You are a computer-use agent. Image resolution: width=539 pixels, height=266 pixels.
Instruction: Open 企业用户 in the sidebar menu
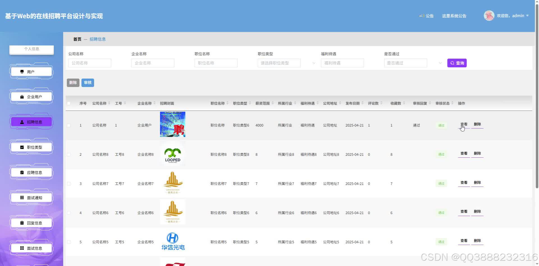(31, 97)
